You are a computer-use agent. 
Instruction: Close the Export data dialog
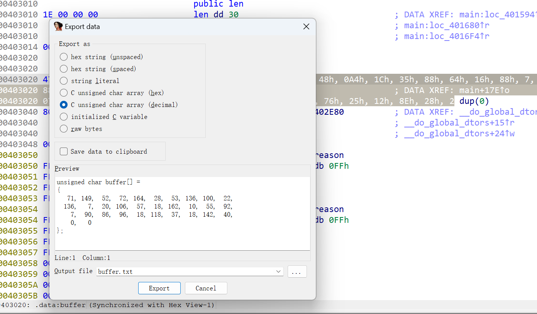click(x=306, y=27)
